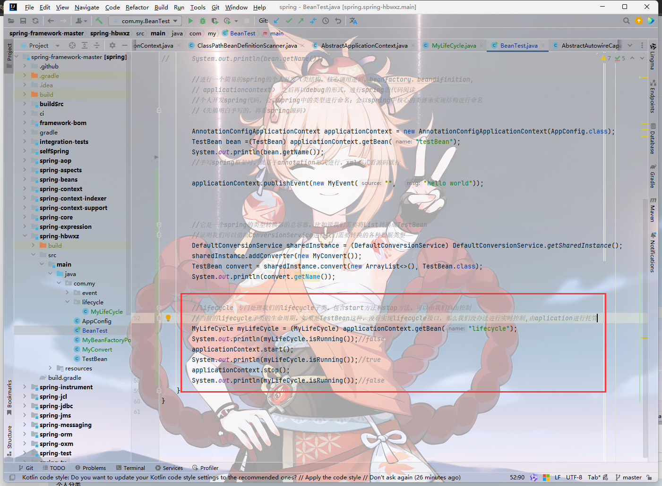Navigate forward with the right arrow
This screenshot has width=662, height=486.
(64, 21)
